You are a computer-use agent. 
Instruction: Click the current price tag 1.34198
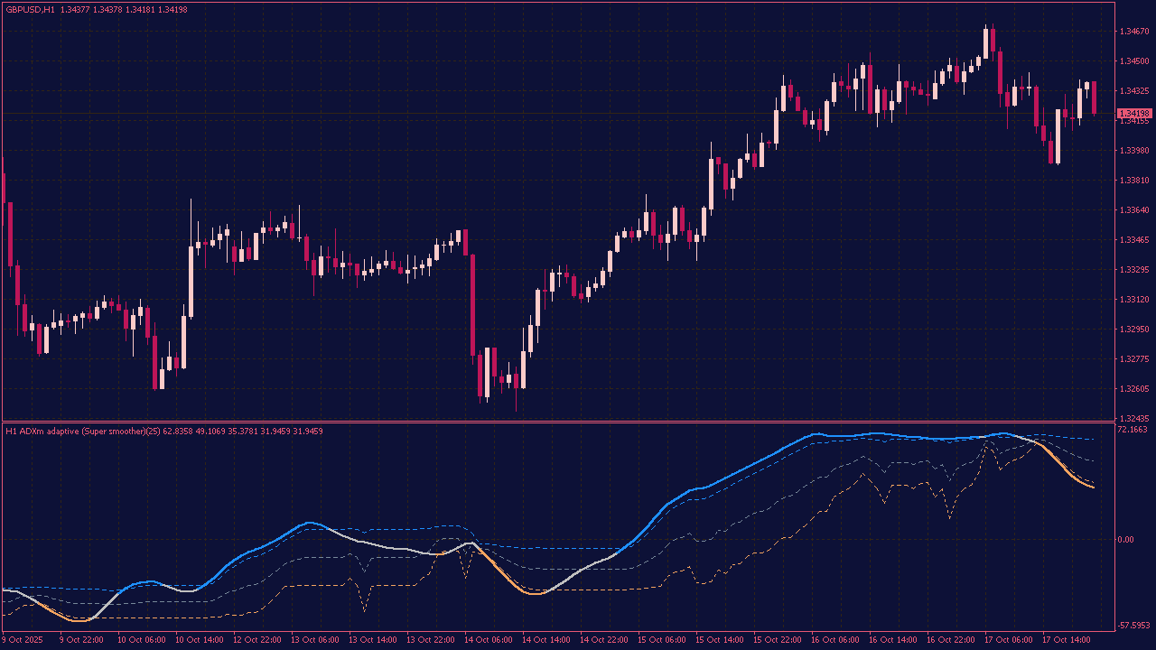point(1134,114)
